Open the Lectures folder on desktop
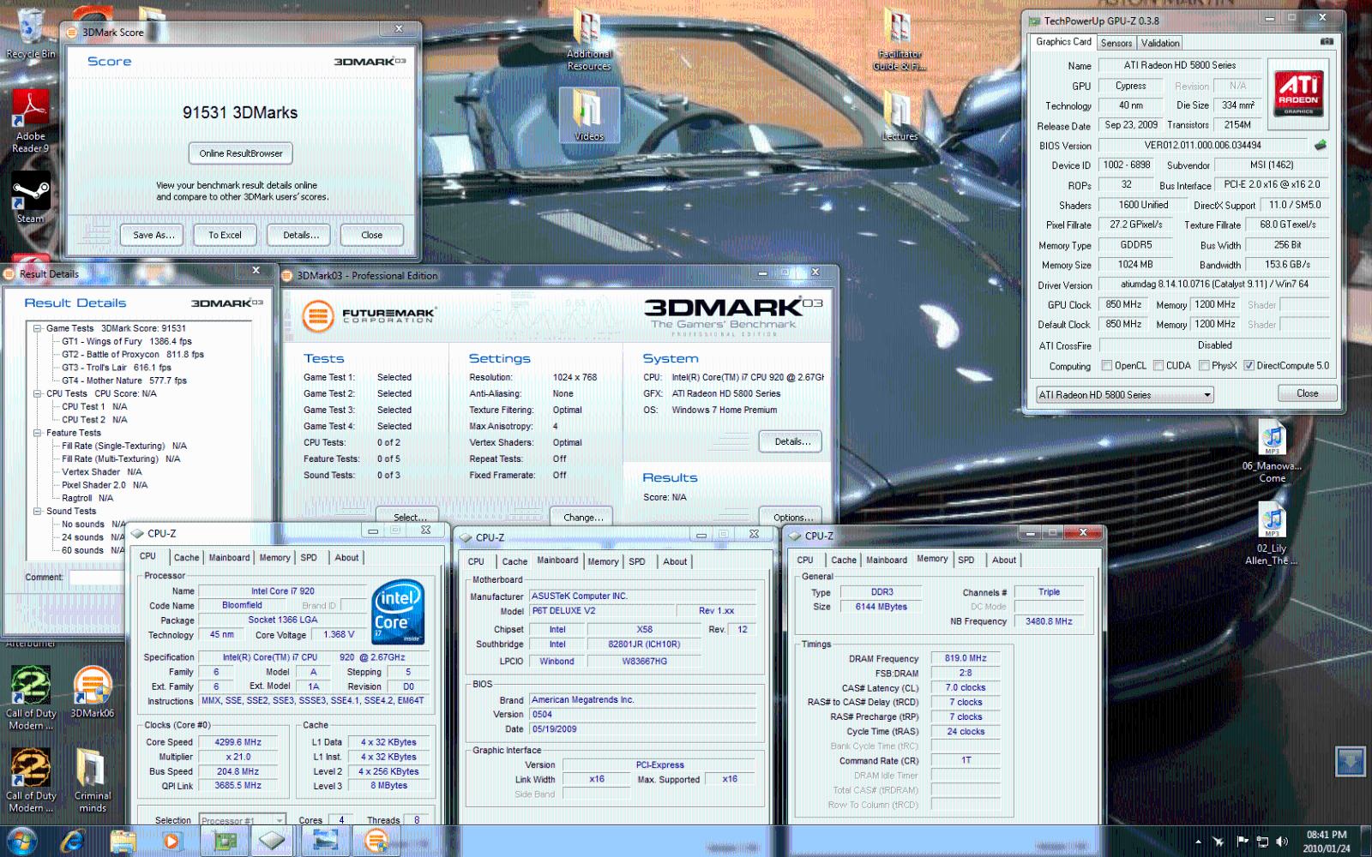The width and height of the screenshot is (1372, 857). [x=899, y=116]
